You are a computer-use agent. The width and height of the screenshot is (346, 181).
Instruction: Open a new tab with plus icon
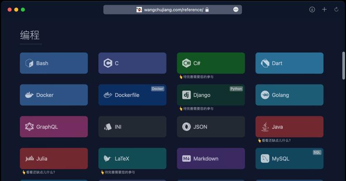(x=324, y=10)
